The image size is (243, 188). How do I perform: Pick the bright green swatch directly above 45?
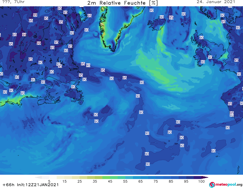[106, 177]
